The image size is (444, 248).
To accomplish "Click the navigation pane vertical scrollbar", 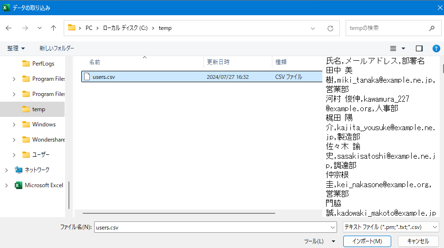I will [x=69, y=195].
